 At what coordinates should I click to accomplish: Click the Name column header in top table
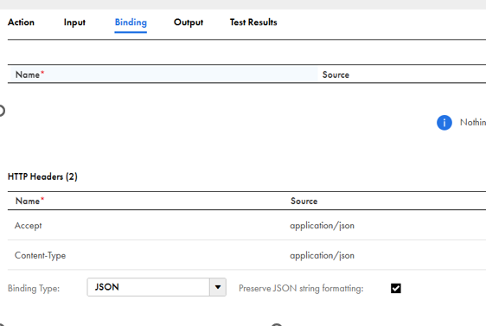pyautogui.click(x=29, y=74)
